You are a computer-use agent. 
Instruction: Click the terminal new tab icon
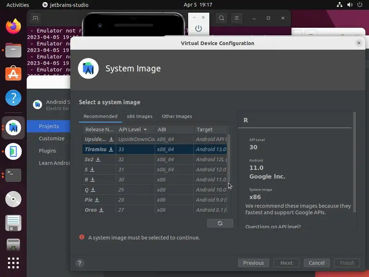[35, 18]
